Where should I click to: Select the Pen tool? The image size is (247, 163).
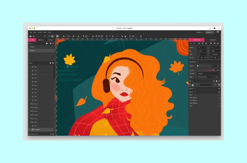click(74, 36)
